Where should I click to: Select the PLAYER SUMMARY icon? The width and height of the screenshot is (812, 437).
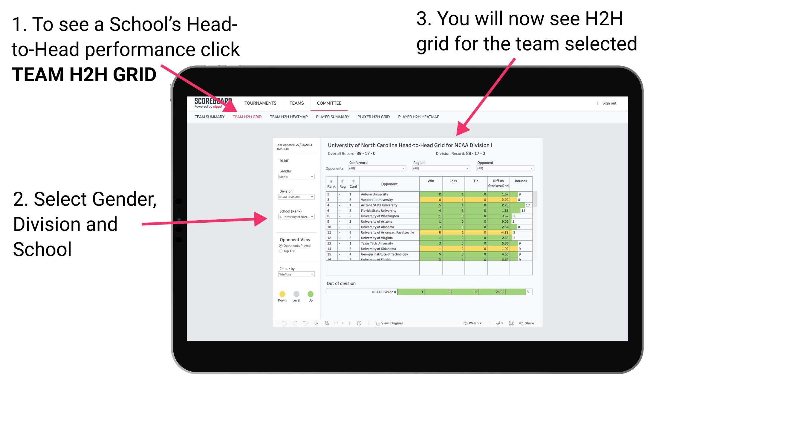pos(333,117)
